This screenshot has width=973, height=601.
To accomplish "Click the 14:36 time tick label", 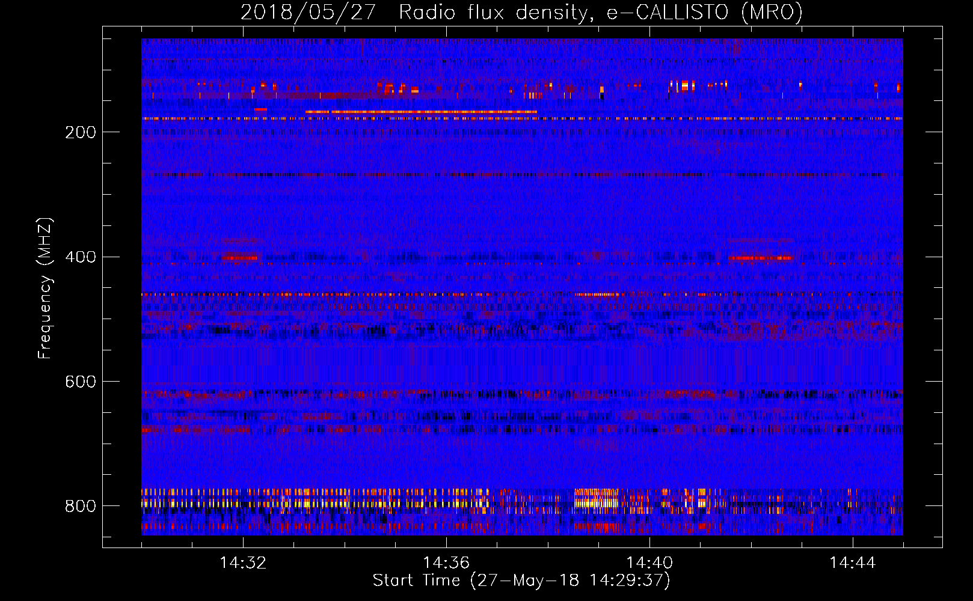I will click(x=446, y=563).
